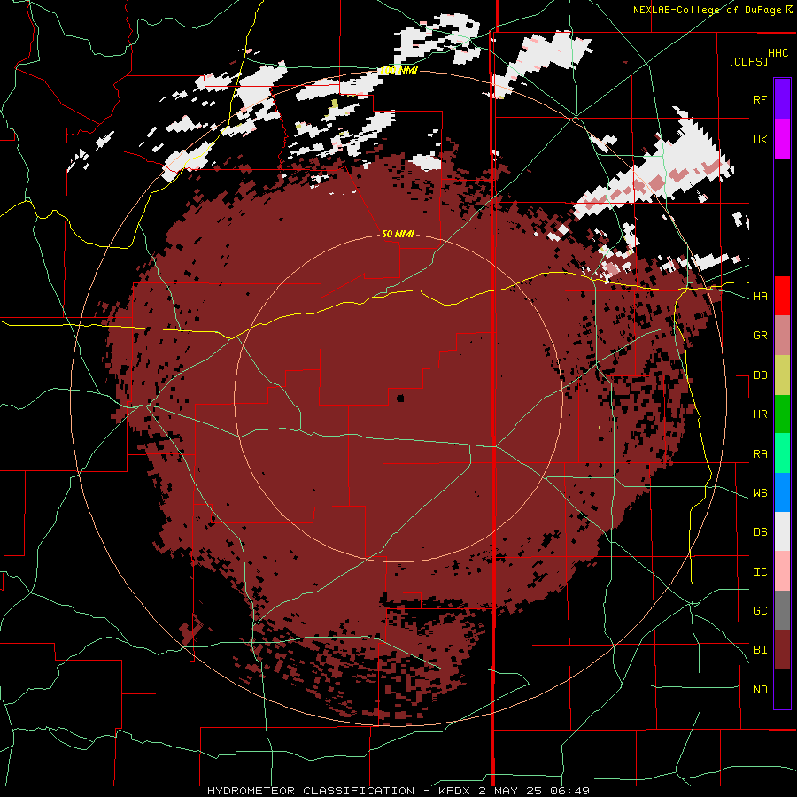The width and height of the screenshot is (797, 797).
Task: Click the ND black legend swatch
Action: click(782, 689)
